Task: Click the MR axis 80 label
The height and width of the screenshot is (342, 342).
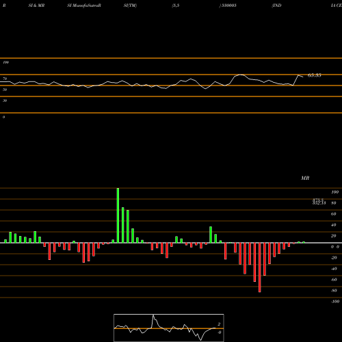Action: [x=334, y=203]
